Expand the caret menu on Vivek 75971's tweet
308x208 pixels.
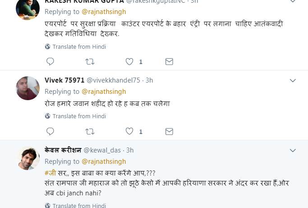[293, 80]
